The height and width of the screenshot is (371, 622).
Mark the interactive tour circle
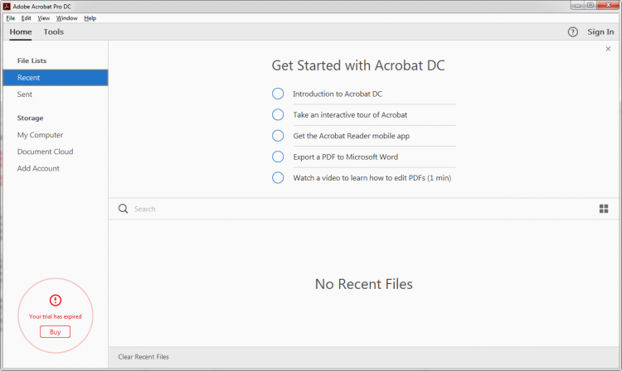point(278,114)
